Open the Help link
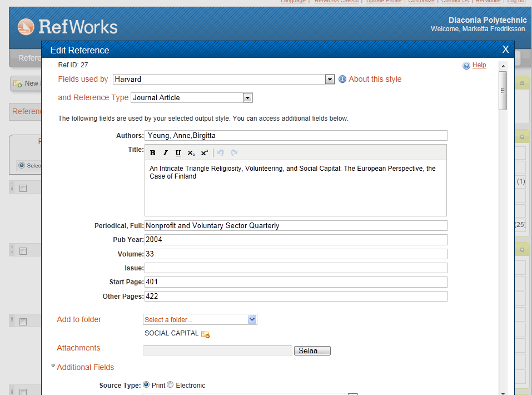This screenshot has width=532, height=395. click(479, 65)
